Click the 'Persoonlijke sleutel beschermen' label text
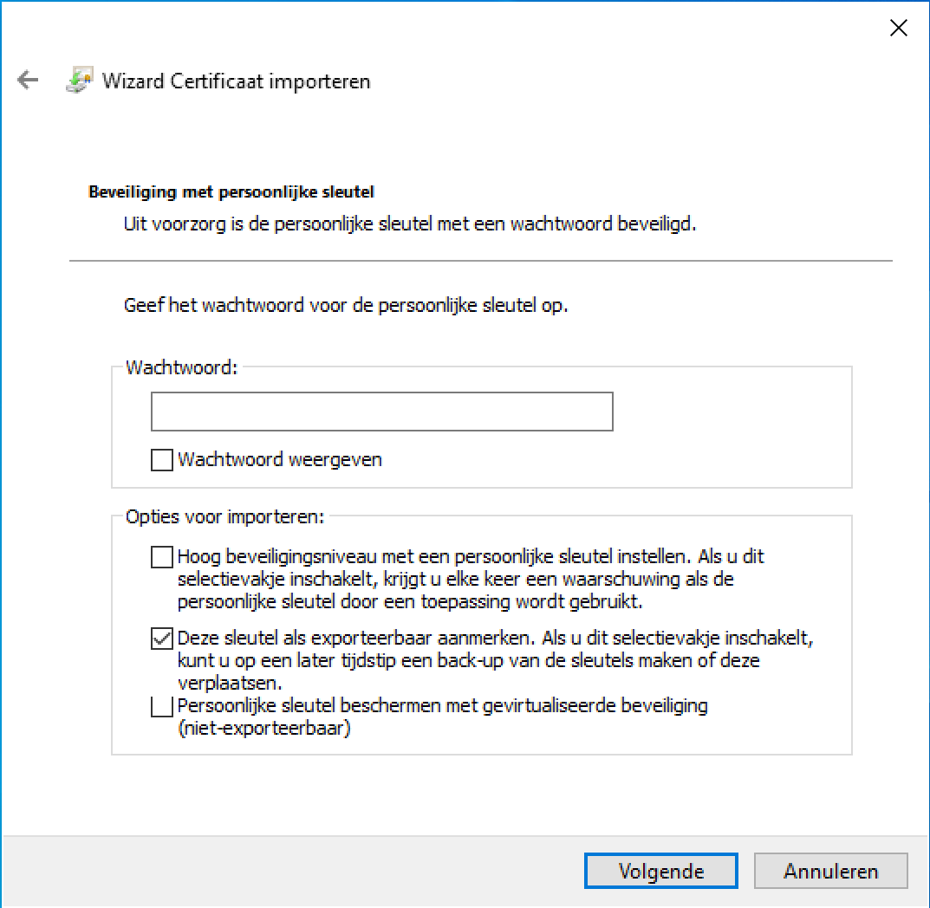Viewport: 930px width, 908px height. [x=442, y=706]
